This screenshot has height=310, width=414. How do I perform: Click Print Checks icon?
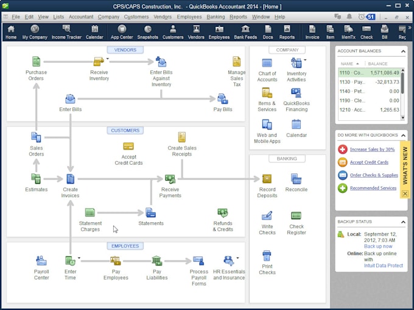267,256
